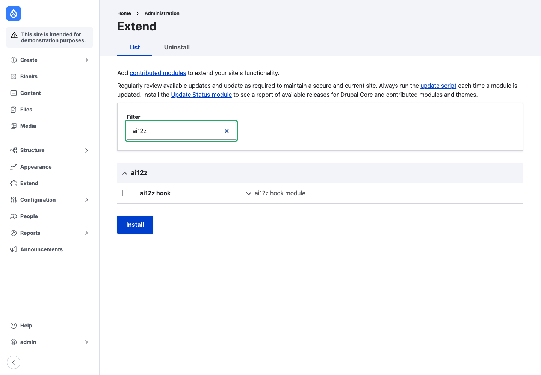The height and width of the screenshot is (375, 541).
Task: Click the People icon in sidebar
Action: tap(14, 216)
